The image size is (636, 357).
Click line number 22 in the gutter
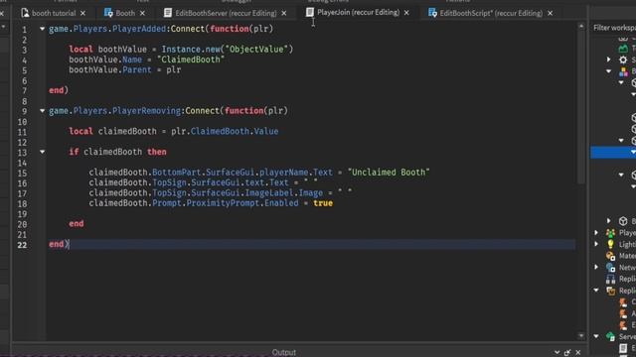tap(22, 245)
